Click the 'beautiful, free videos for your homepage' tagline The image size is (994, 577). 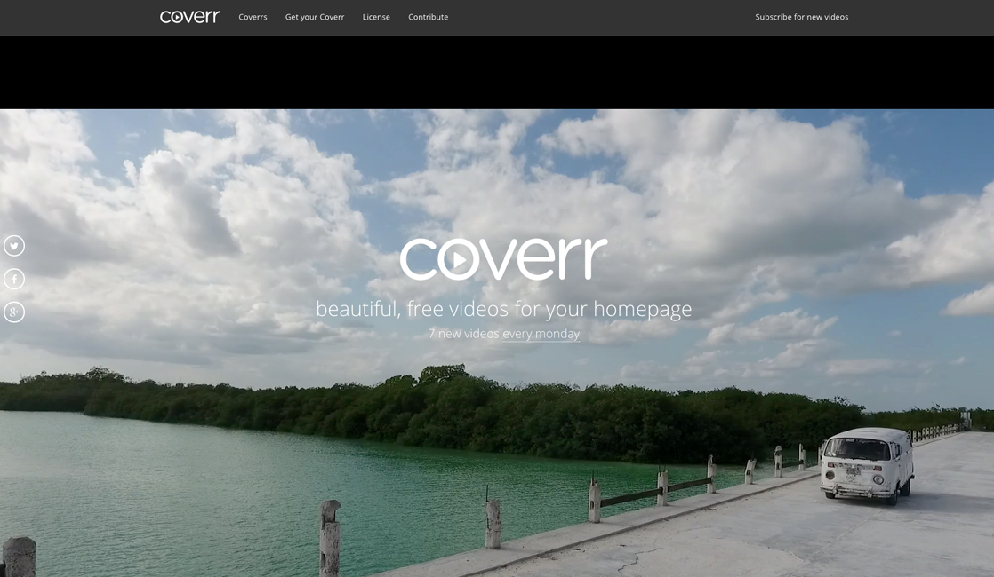coord(503,309)
